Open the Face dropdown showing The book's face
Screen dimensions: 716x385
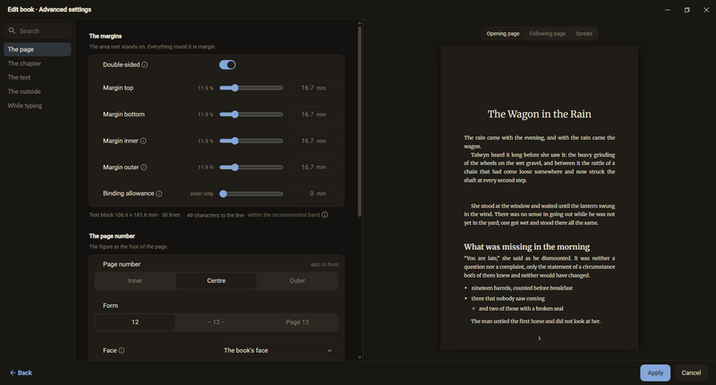coord(278,350)
